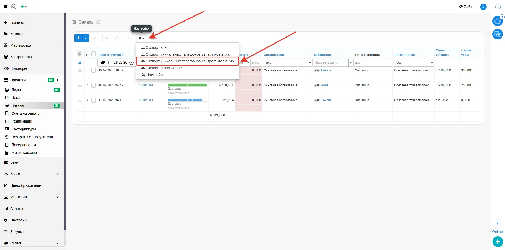Check the checkbox for order row 1
This screenshot has height=250, width=505.
click(93, 70)
